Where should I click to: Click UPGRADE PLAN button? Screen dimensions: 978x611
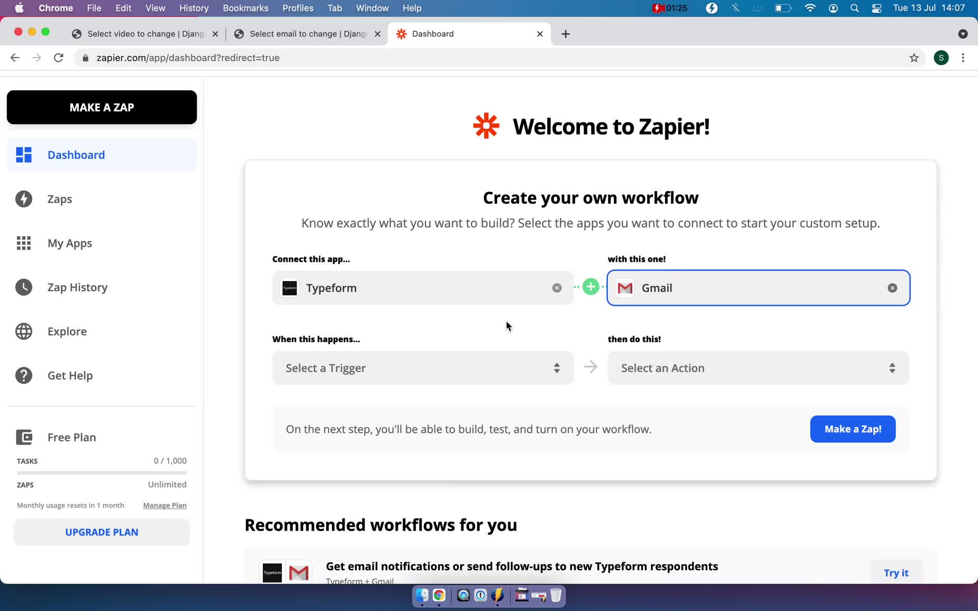101,532
